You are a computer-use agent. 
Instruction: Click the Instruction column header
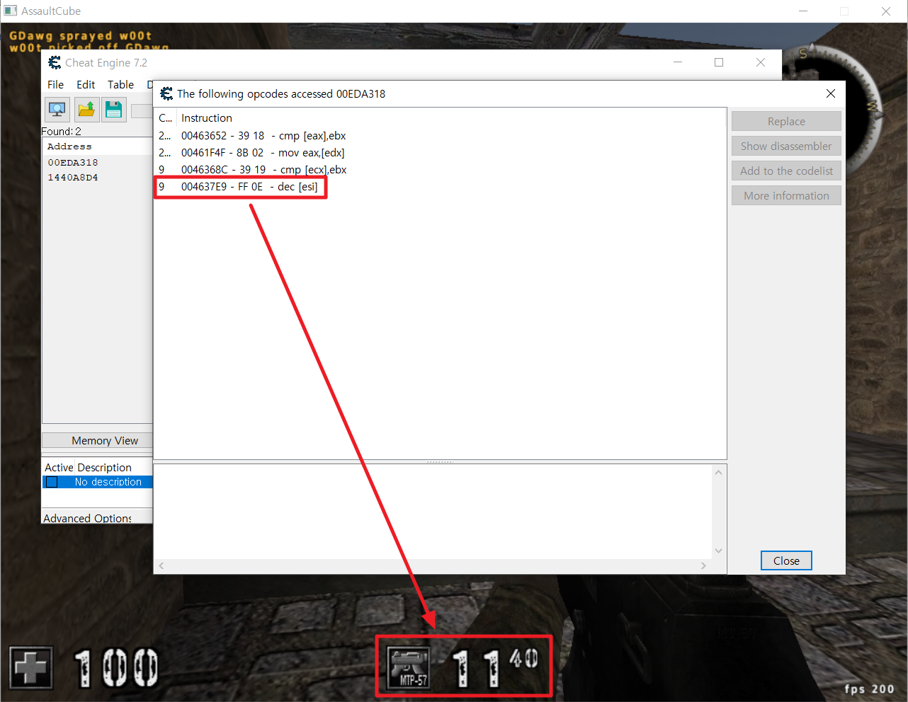[207, 118]
